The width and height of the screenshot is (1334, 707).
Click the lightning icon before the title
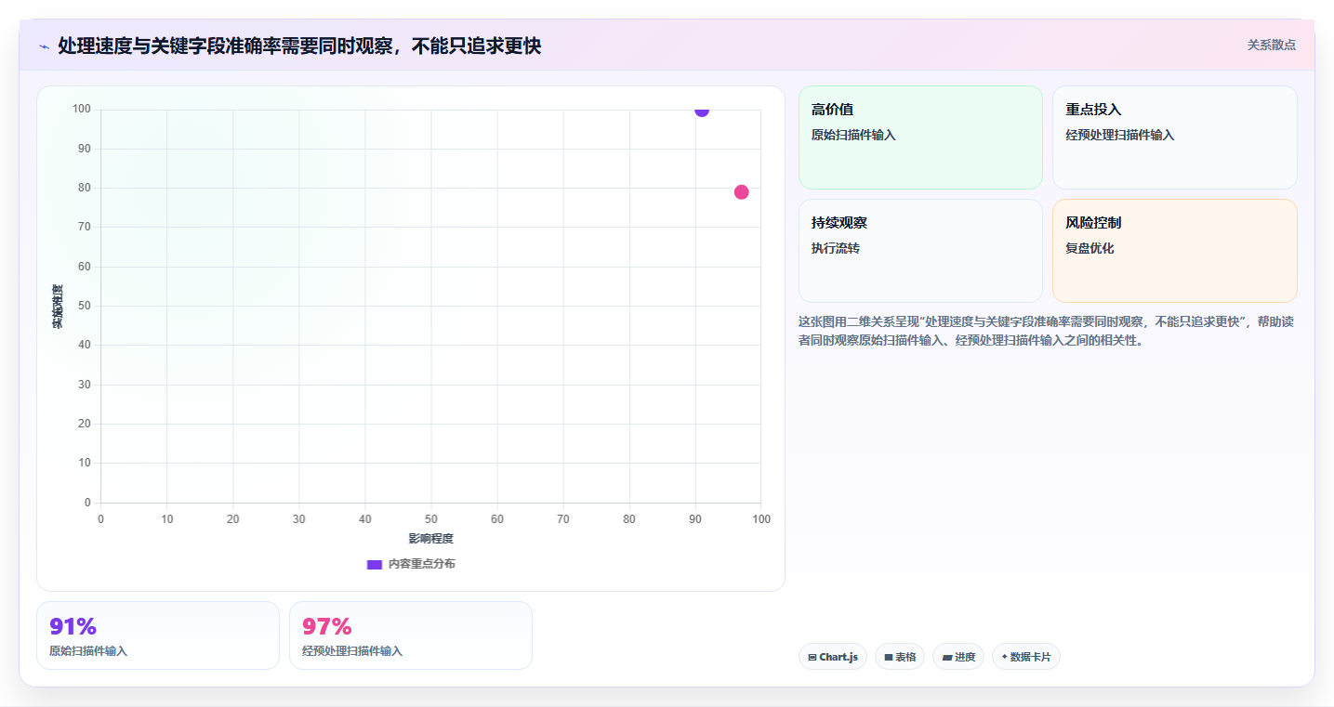pyautogui.click(x=45, y=46)
